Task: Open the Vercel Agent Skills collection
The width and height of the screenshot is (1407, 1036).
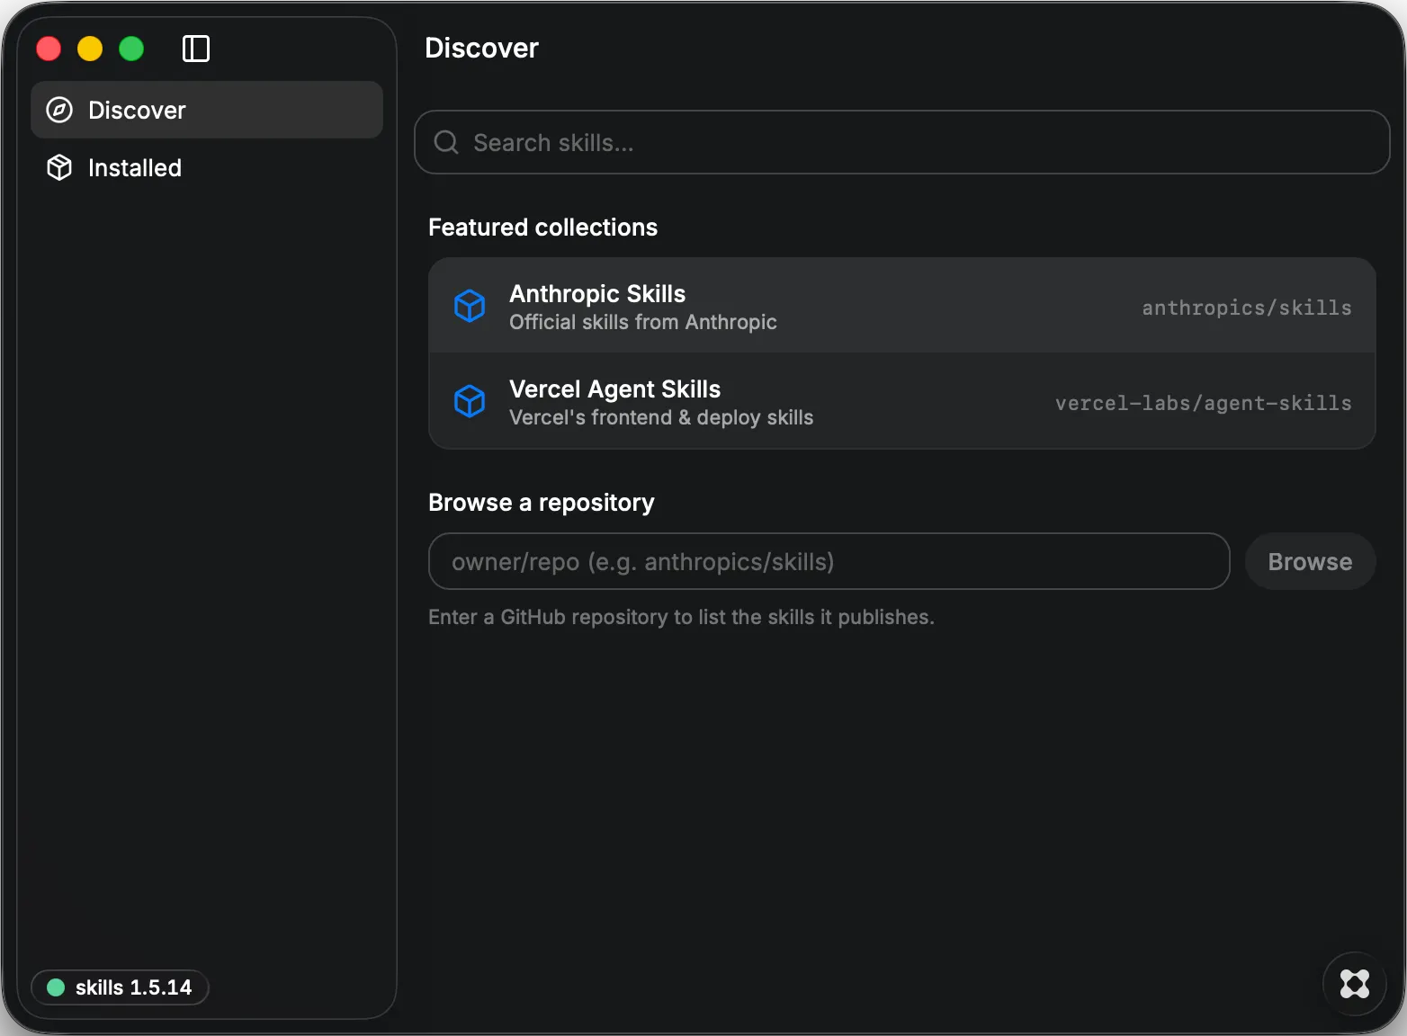Action: point(902,401)
